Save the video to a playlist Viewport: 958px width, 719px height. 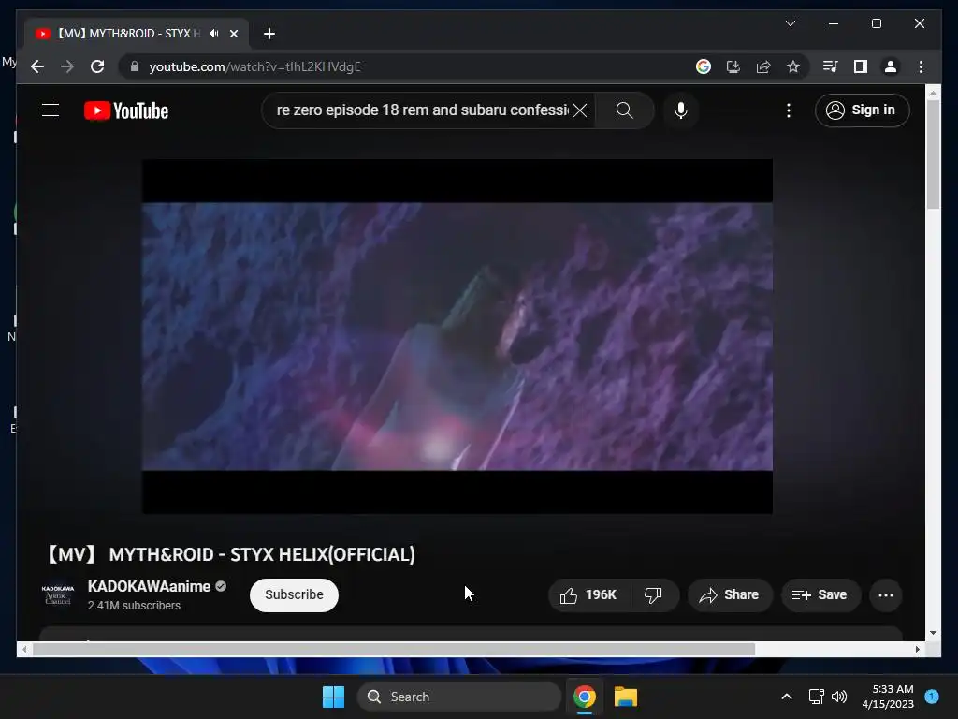(820, 594)
